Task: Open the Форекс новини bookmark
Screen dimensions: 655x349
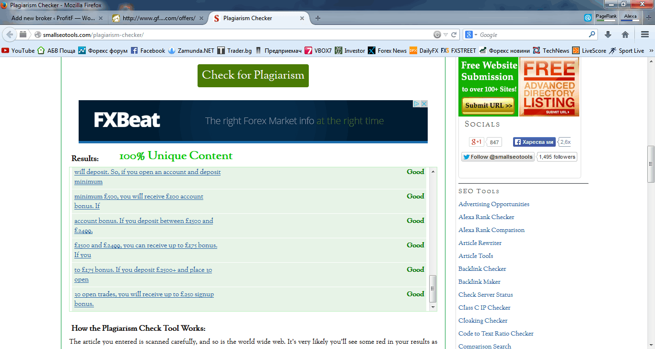Action: pyautogui.click(x=505, y=50)
